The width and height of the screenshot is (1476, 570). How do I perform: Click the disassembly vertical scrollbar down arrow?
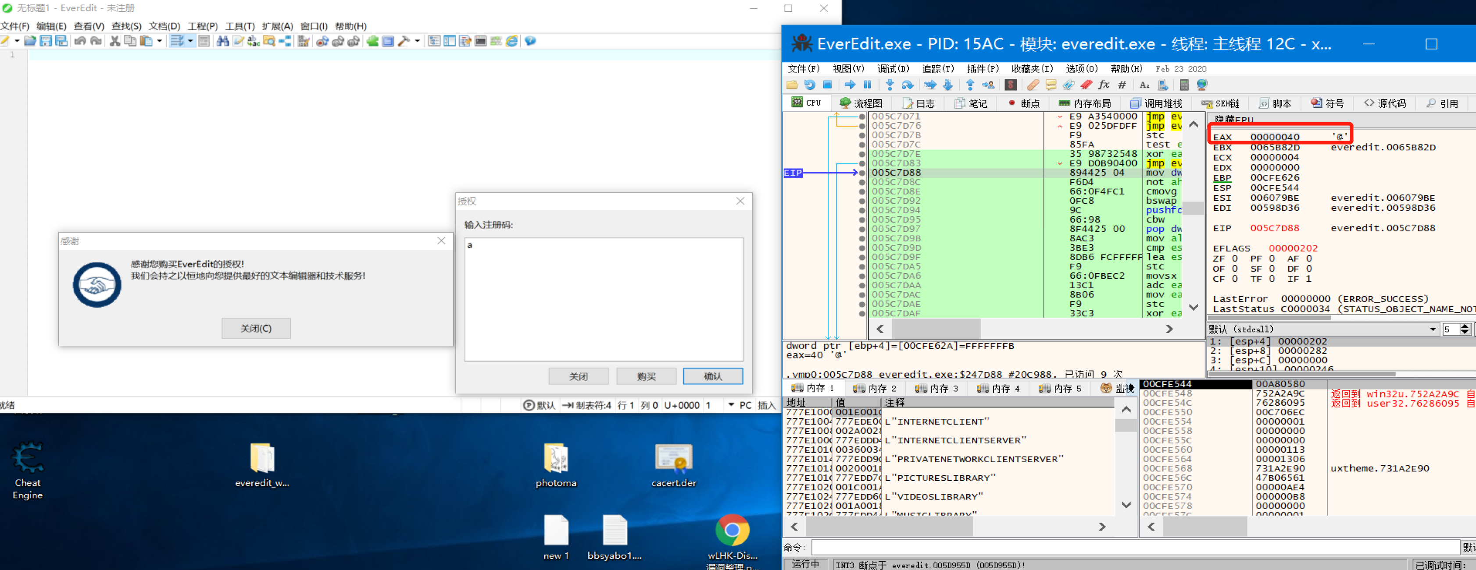(x=1193, y=307)
